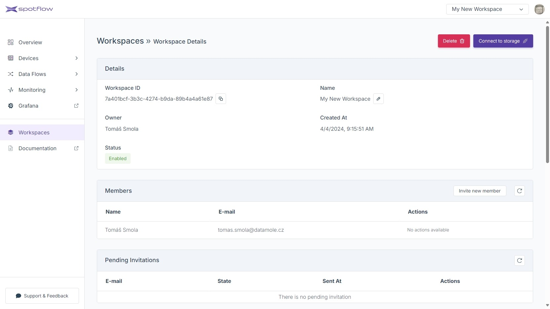Click the Overview grid icon
The image size is (550, 309).
coord(11,42)
